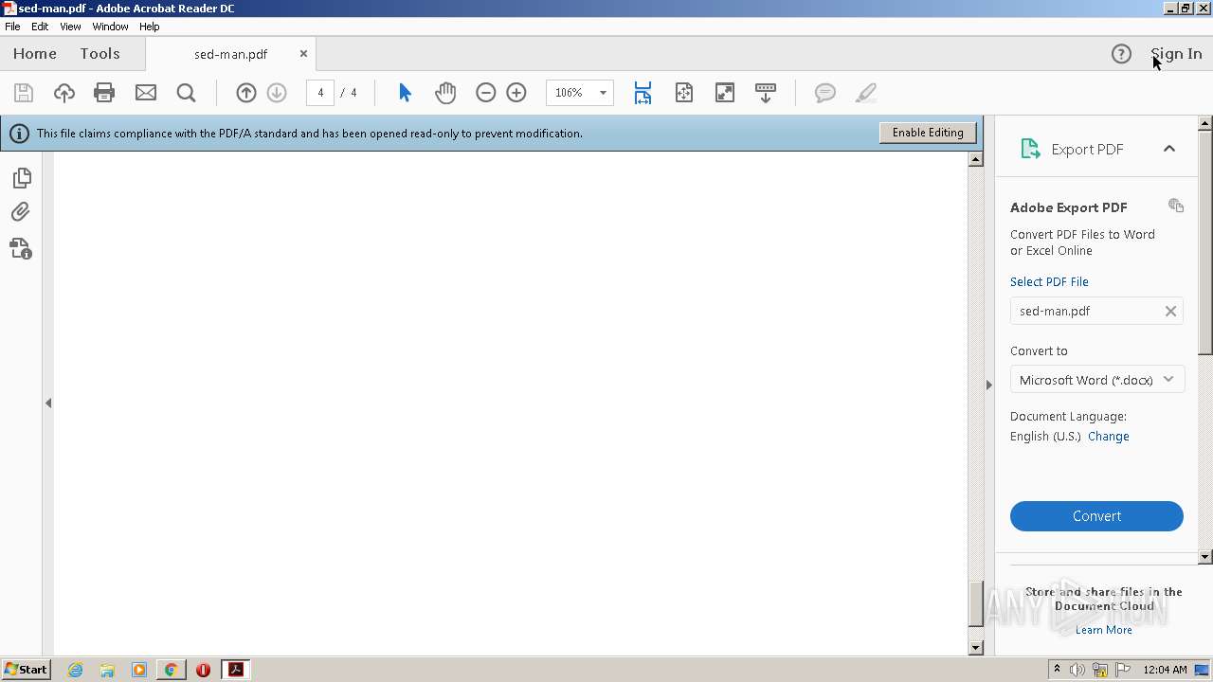Collapse the left navigation pane arrow
Viewport: 1213px width, 682px height.
48,403
